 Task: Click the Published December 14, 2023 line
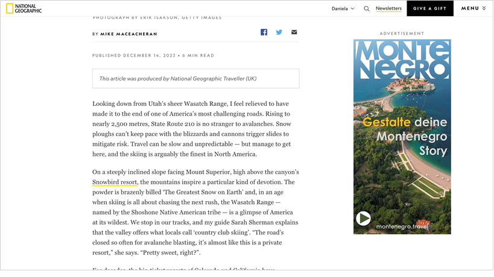153,55
